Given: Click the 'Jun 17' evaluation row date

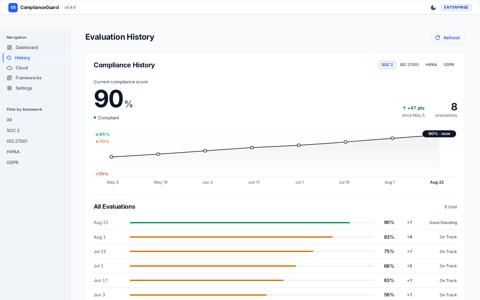Looking at the screenshot, I should 101,281.
